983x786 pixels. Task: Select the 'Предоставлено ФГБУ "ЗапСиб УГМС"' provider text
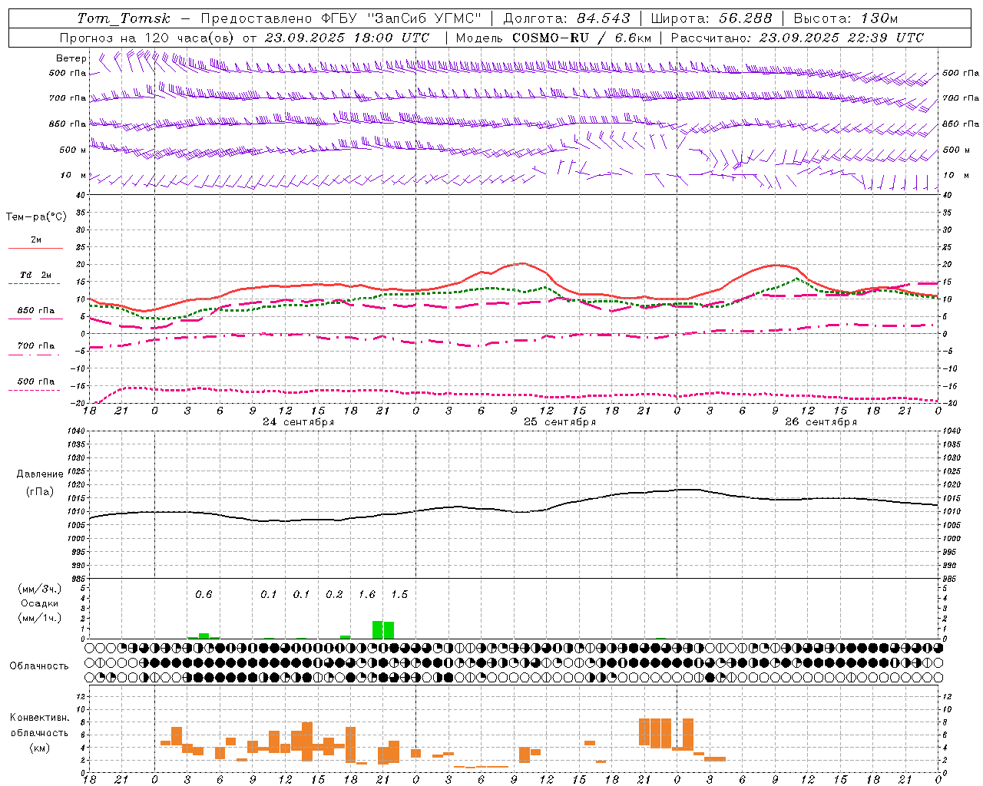tap(341, 18)
